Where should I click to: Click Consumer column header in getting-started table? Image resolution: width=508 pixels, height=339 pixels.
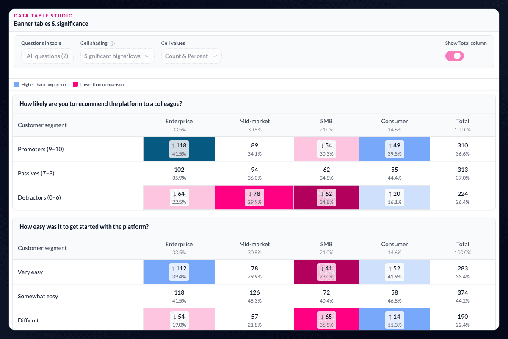pos(395,248)
